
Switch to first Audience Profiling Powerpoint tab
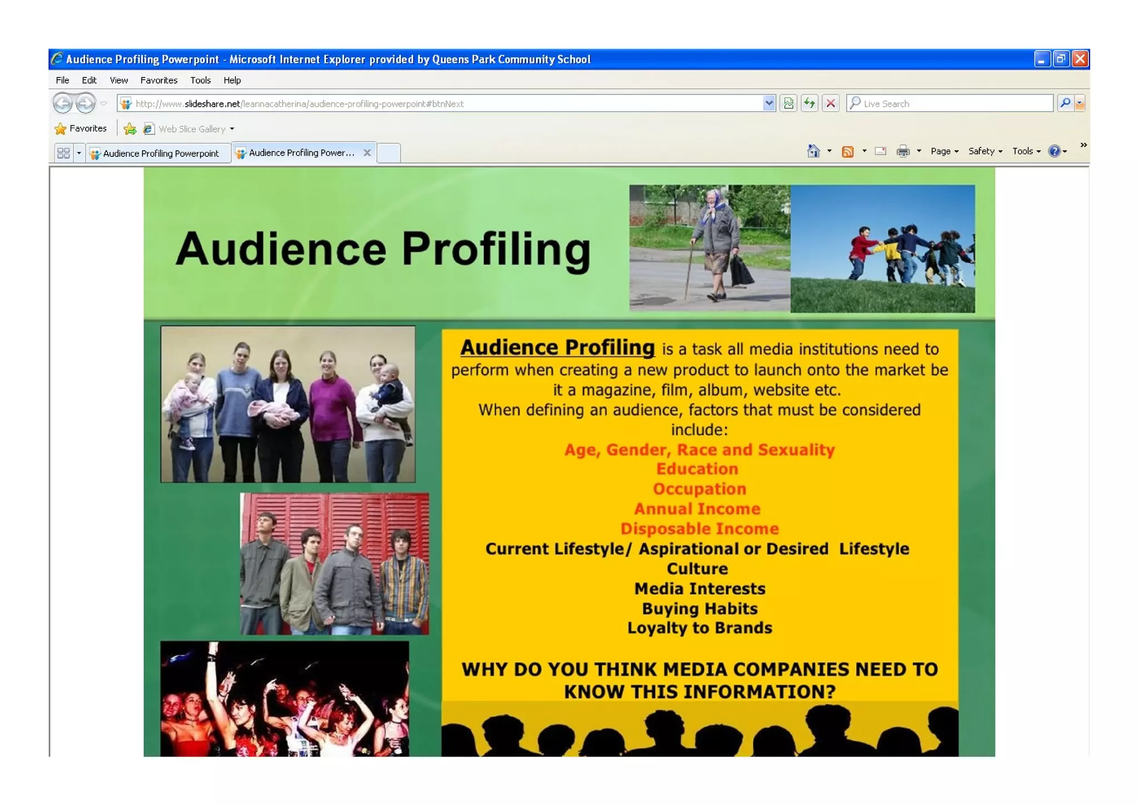pos(160,154)
